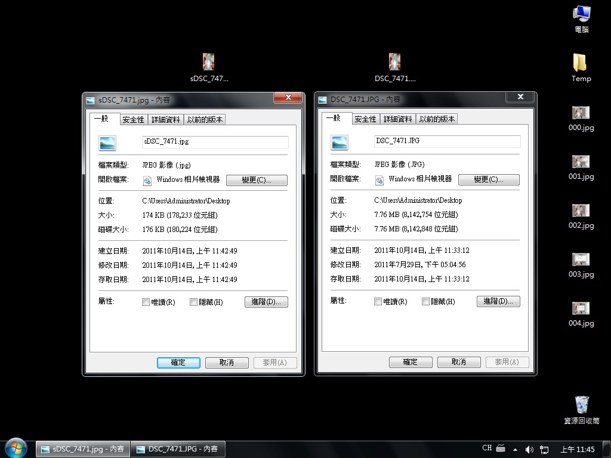Click DSC_7471.JPG taskbar button
This screenshot has height=458, width=611.
[x=177, y=449]
